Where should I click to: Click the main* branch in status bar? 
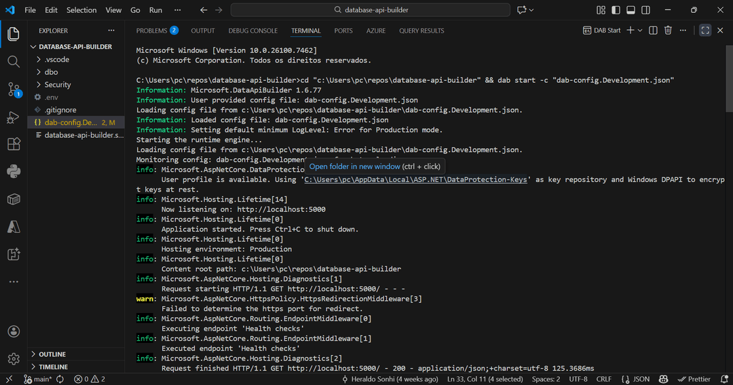pyautogui.click(x=37, y=380)
